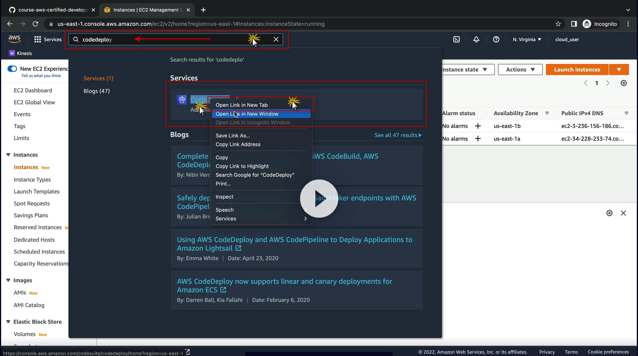
Task: Click the AWS logo home icon
Action: [x=14, y=39]
